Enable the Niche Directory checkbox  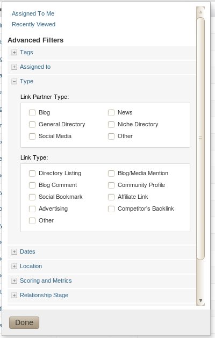click(111, 124)
